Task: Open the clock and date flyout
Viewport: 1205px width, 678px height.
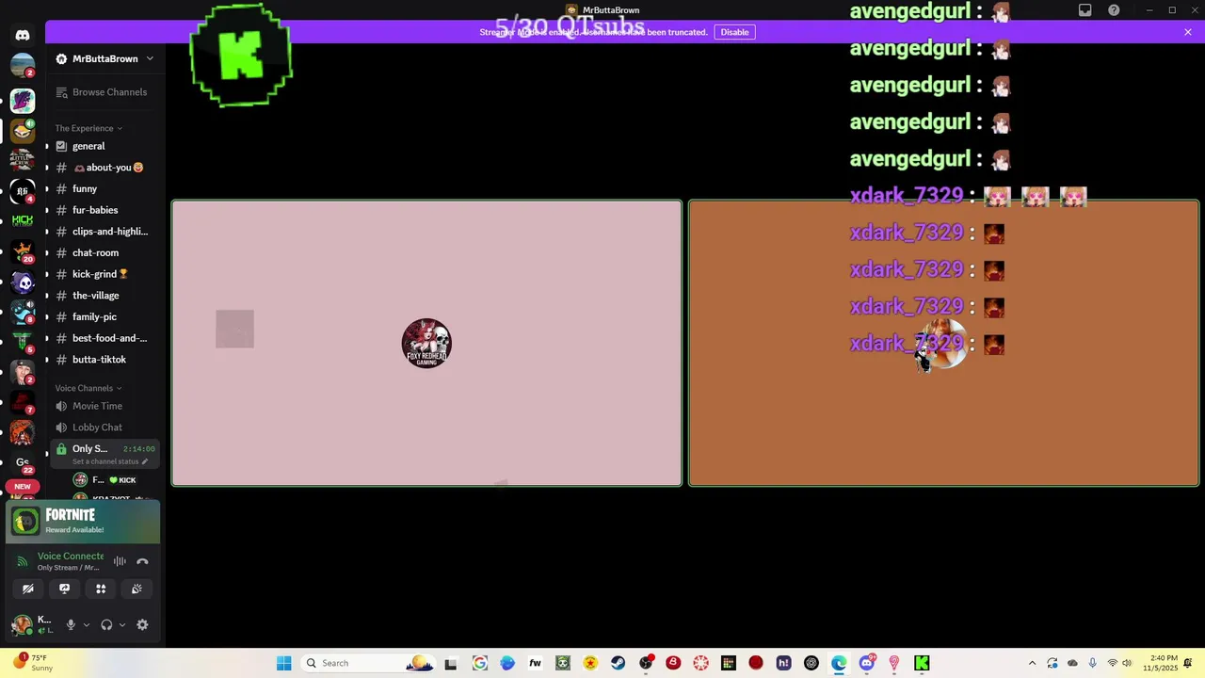Action: (x=1164, y=663)
